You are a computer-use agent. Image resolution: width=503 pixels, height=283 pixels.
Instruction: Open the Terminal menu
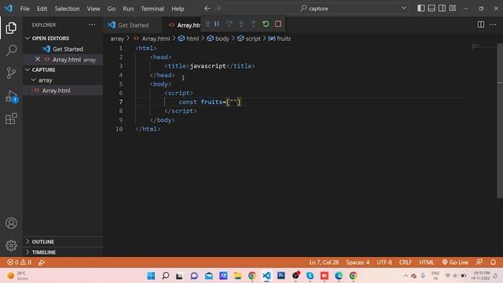click(x=152, y=9)
